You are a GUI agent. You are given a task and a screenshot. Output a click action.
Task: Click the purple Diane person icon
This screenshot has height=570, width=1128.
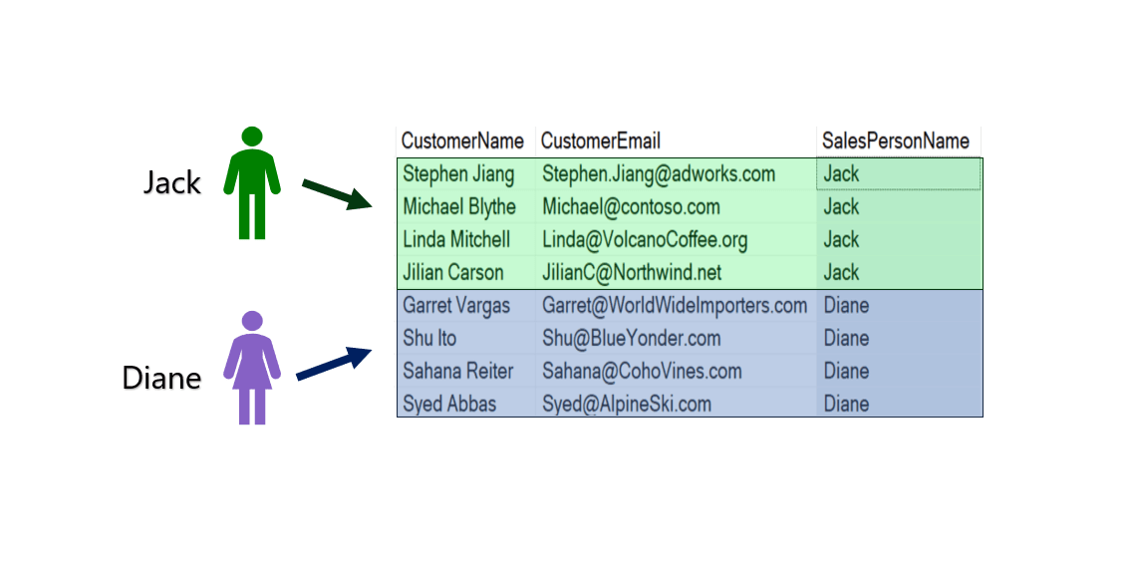click(x=252, y=367)
